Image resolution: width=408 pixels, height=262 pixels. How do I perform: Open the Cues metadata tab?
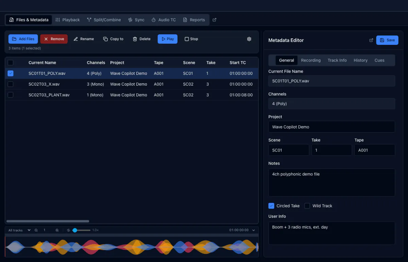click(x=379, y=60)
